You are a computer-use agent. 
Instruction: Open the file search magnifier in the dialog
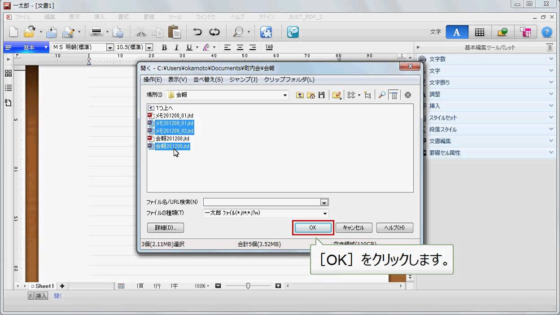pos(383,95)
